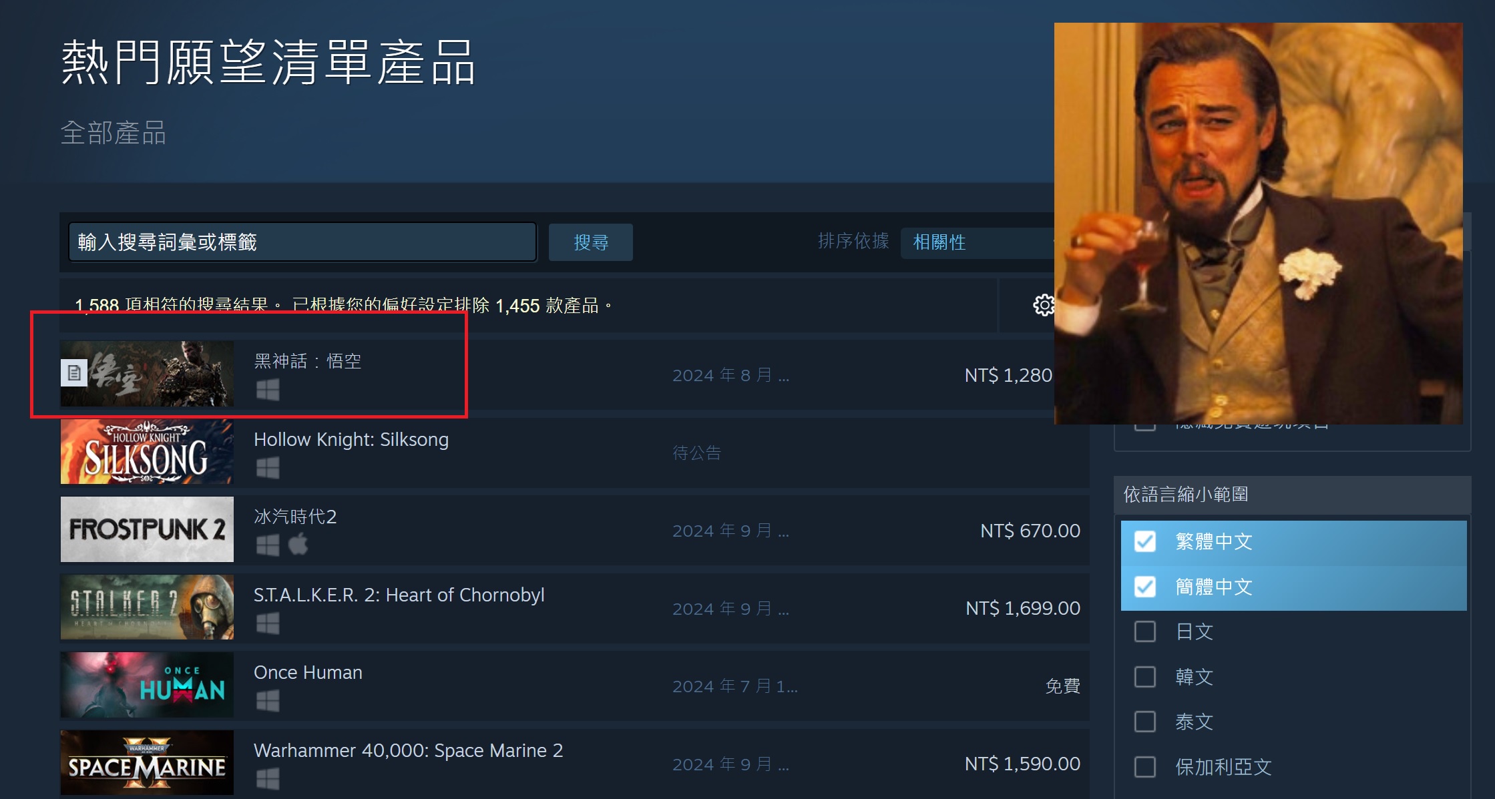Click the Once Human title
1495x799 pixels.
(308, 672)
